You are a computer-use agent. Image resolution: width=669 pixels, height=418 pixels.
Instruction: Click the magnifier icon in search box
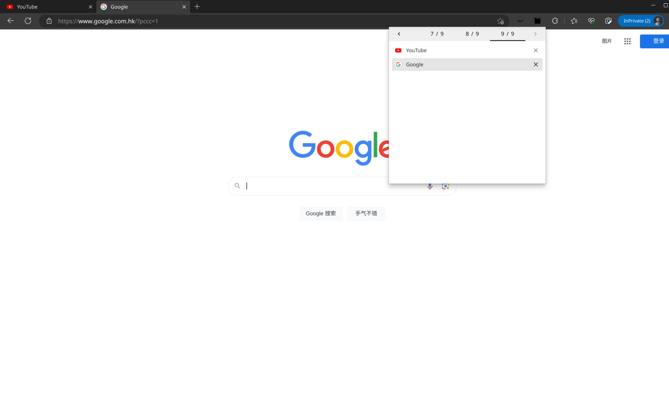click(237, 186)
